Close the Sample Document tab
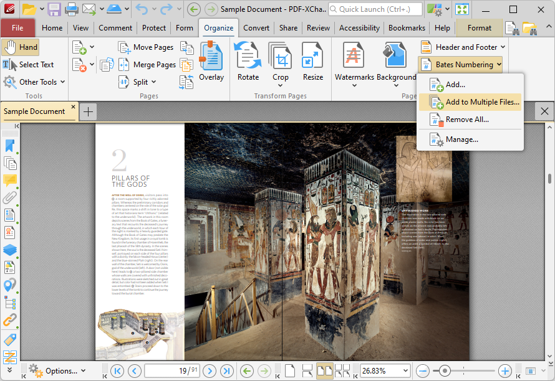 click(73, 106)
